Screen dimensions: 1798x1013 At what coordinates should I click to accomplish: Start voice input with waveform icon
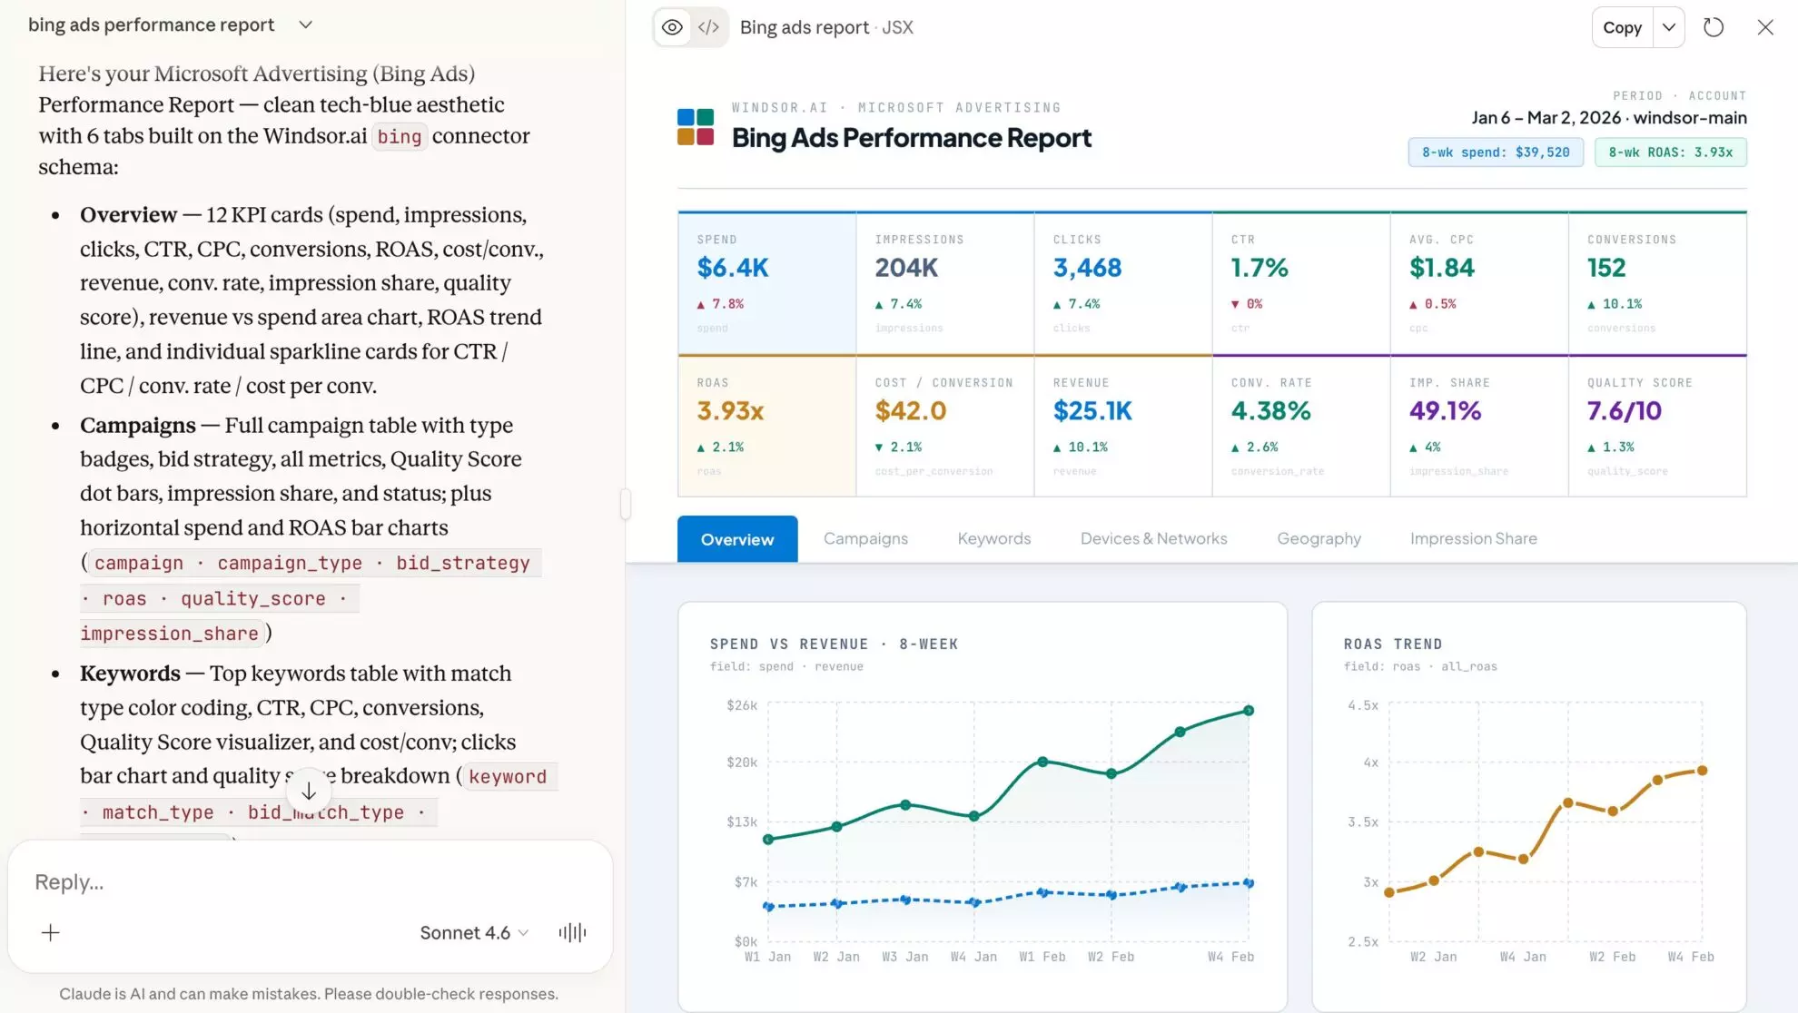572,932
